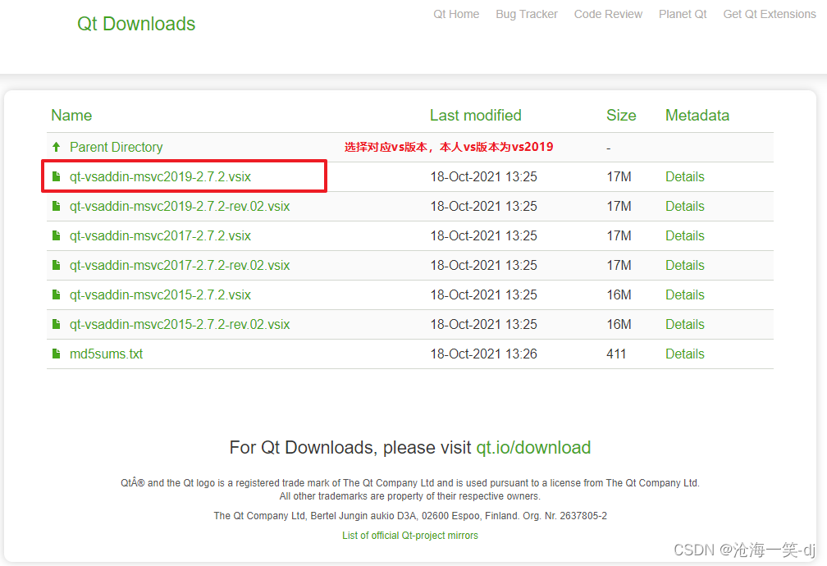Viewport: 827px width, 566px height.
Task: View Details for qt-vsaddin-msvc2015-2.7.2-rev.02.vsix
Action: (684, 324)
